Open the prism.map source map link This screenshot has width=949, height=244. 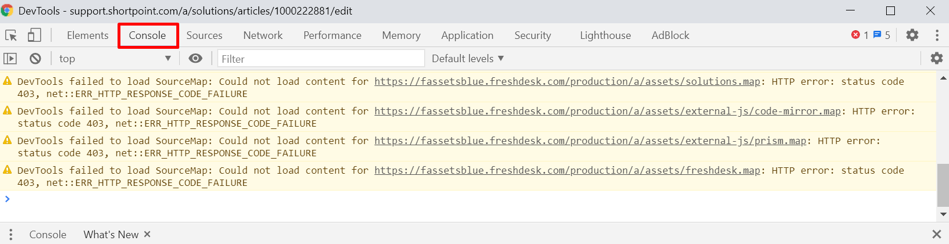coord(590,141)
